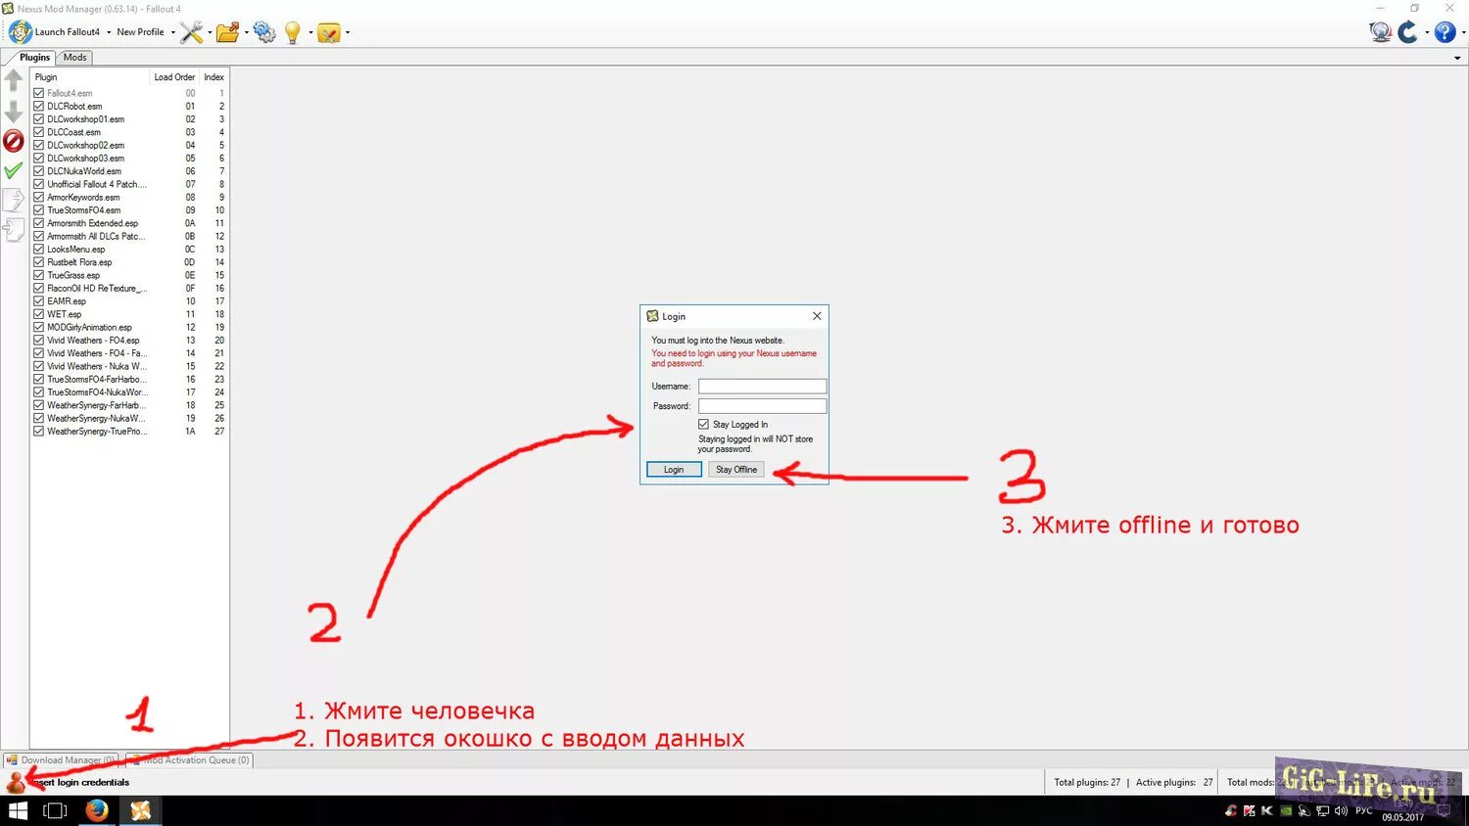The width and height of the screenshot is (1469, 826).
Task: Click the red disable-all plugins icon
Action: point(14,141)
